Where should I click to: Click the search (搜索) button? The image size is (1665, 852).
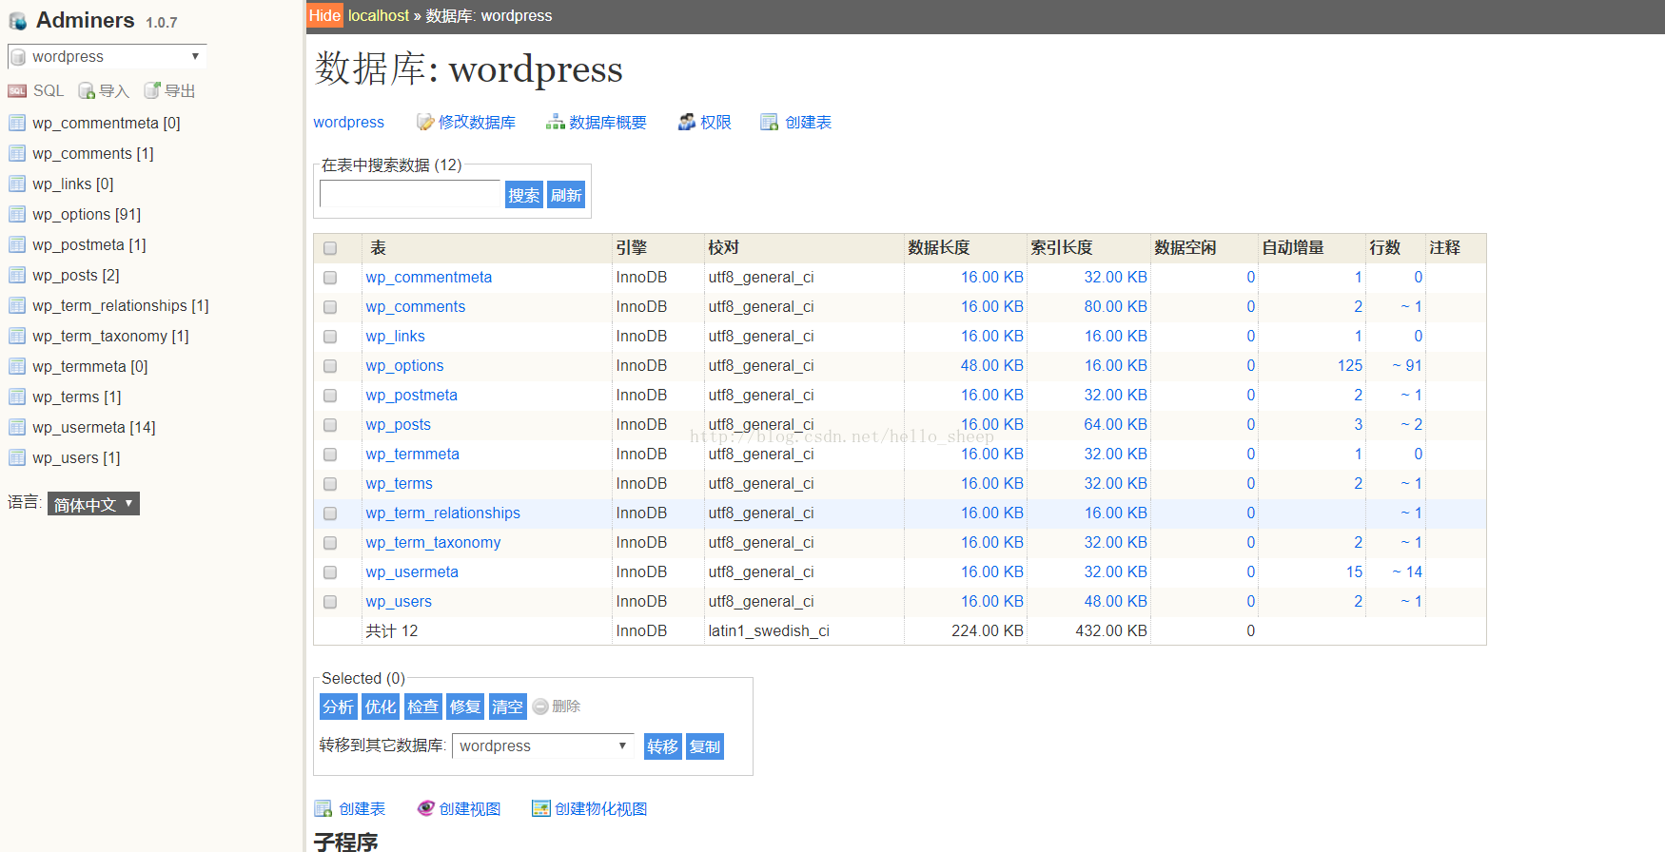pyautogui.click(x=524, y=195)
